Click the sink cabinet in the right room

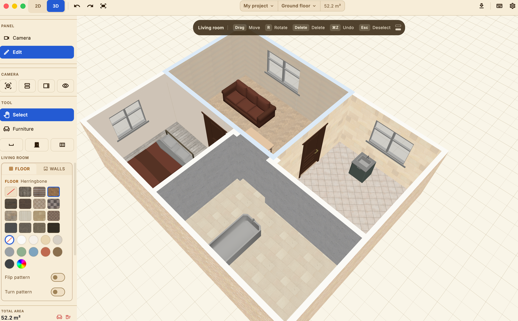click(x=362, y=168)
